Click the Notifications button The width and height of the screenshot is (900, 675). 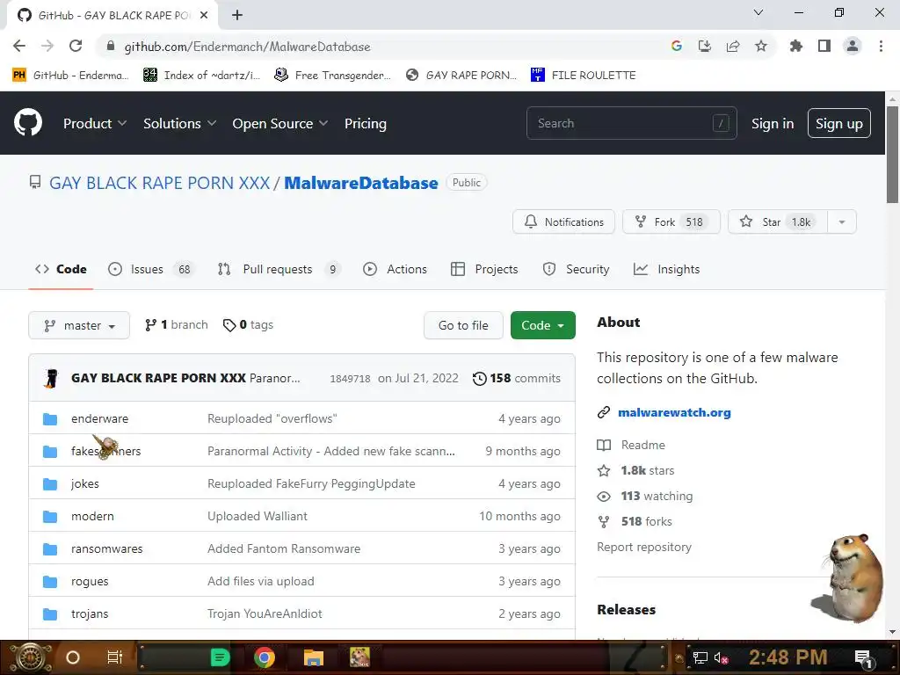[563, 222]
